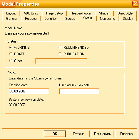Switch to the Draw Style tab
The height and width of the screenshot is (140, 139).
(x=125, y=13)
